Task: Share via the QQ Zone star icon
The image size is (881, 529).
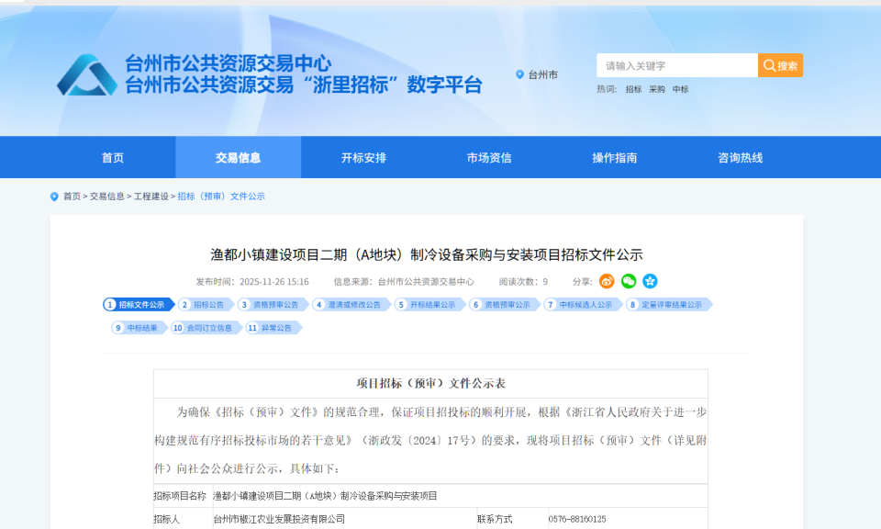Action: click(651, 281)
